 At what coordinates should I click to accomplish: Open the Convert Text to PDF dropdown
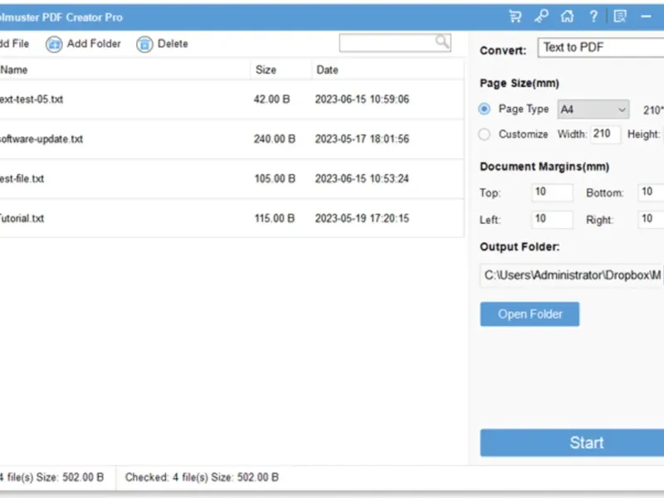coord(601,47)
